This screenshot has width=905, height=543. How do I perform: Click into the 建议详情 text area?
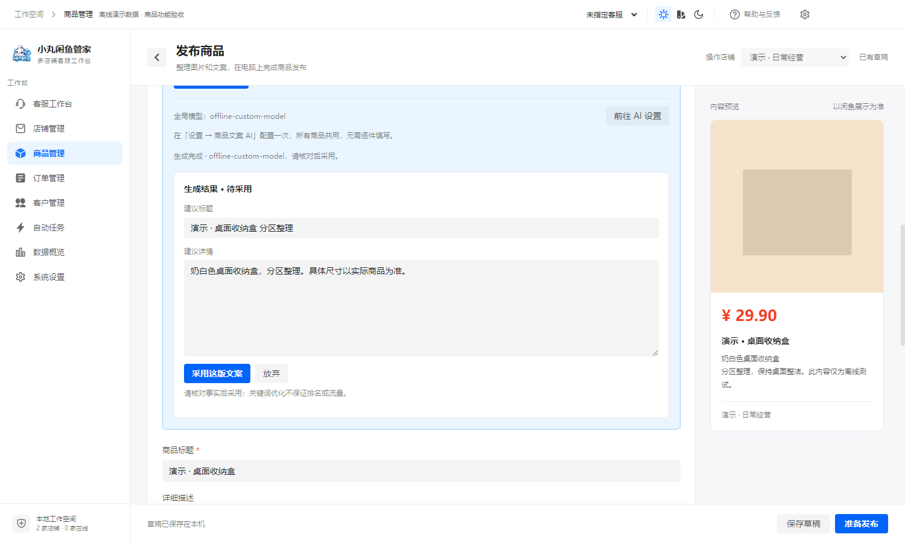click(x=421, y=308)
